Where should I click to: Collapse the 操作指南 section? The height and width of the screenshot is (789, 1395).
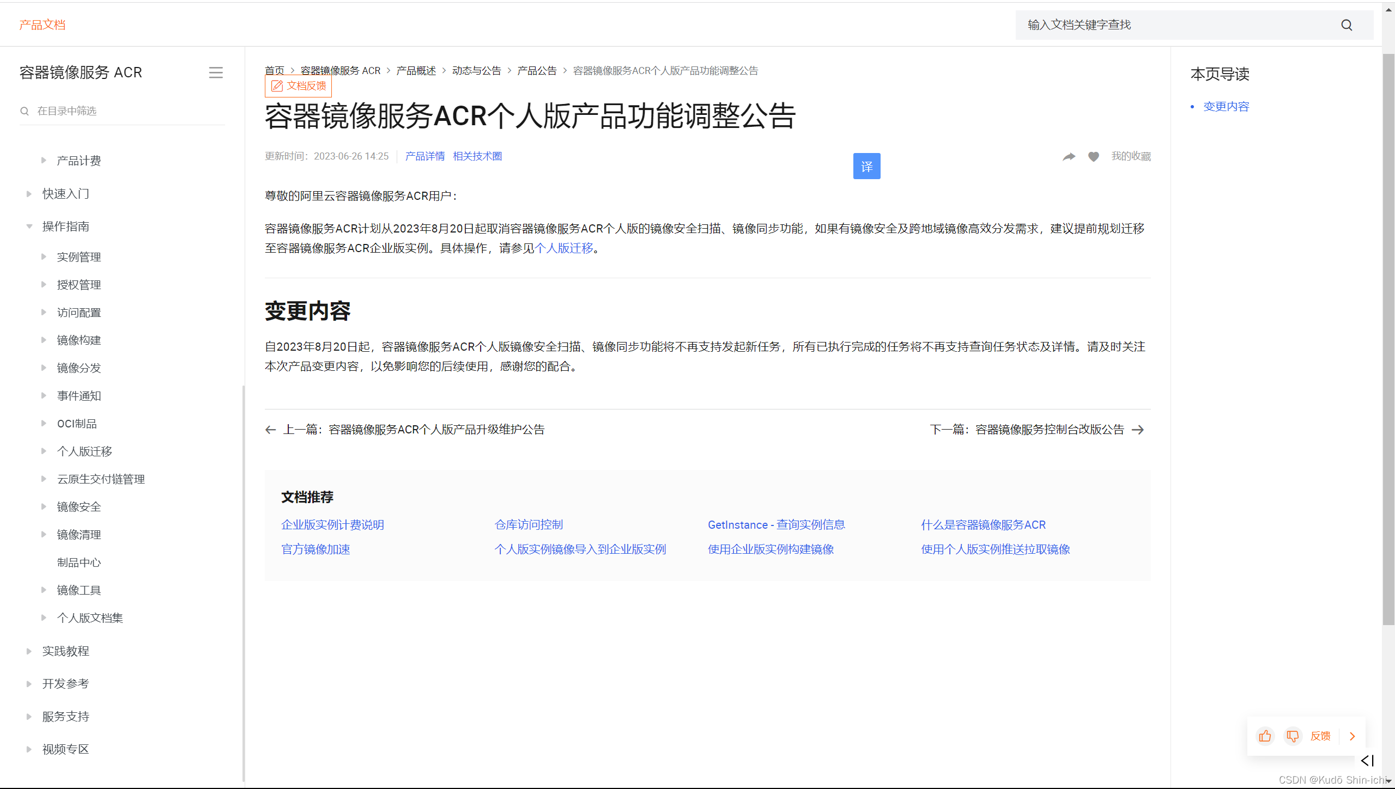click(x=29, y=227)
